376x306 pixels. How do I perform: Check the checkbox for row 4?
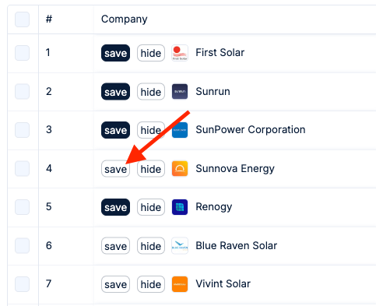pyautogui.click(x=22, y=169)
